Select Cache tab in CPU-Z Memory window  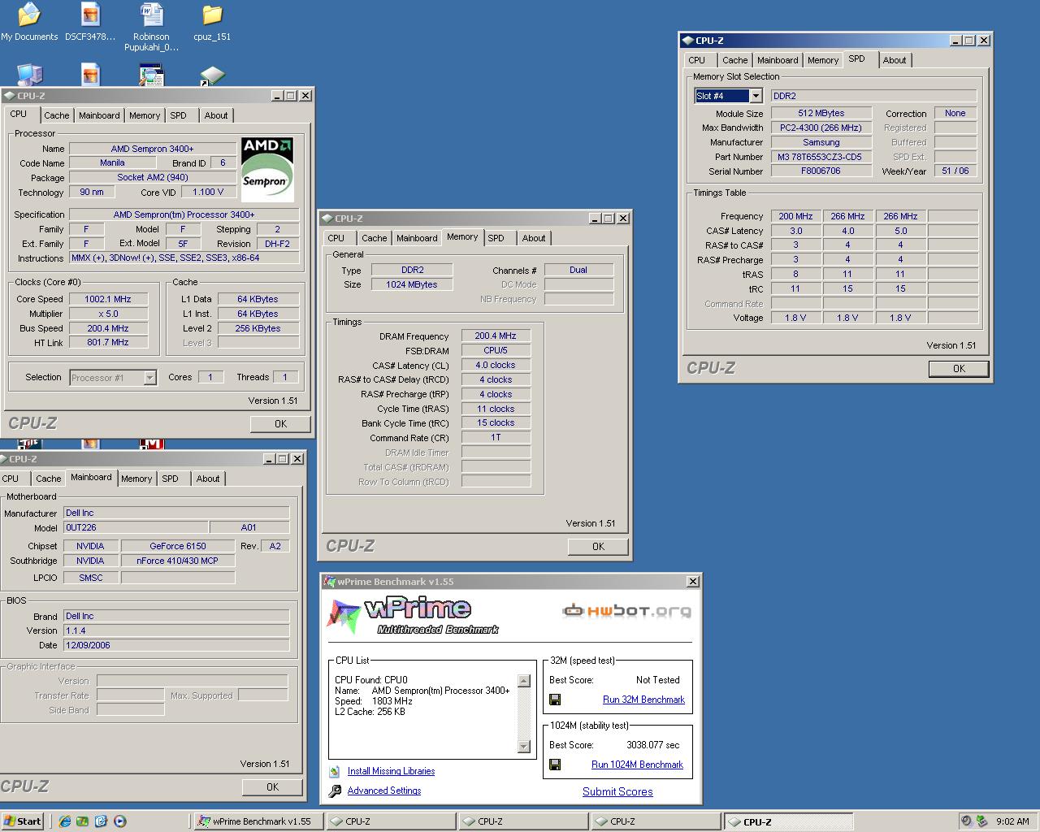(375, 238)
